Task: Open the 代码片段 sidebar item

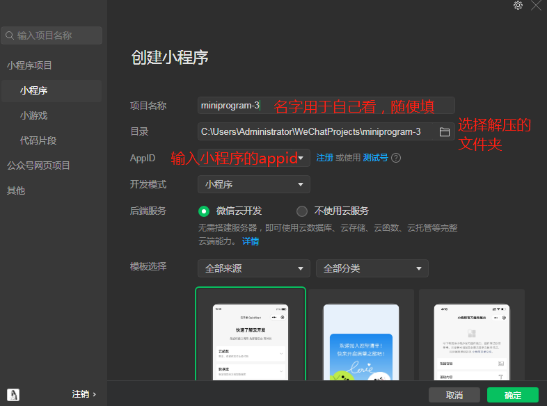Action: tap(38, 140)
